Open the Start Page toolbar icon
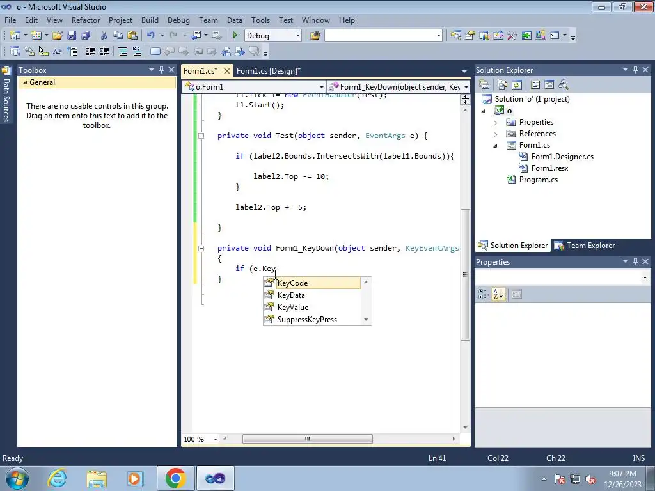655x491 pixels. (x=526, y=36)
